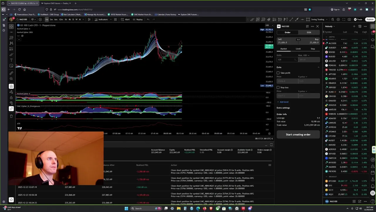
Task: Click Start creating order button
Action: pos(298,135)
